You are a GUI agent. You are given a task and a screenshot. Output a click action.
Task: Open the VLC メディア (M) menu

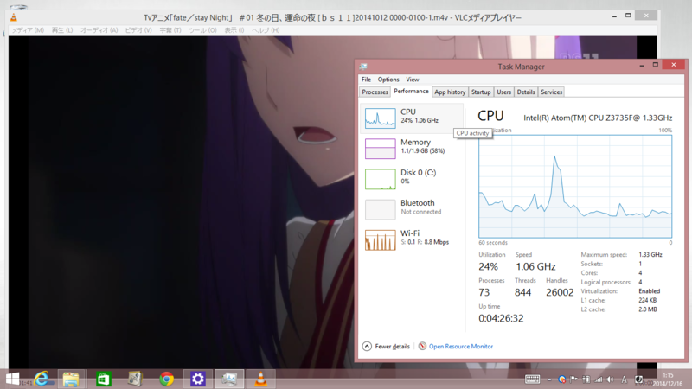[x=28, y=30]
